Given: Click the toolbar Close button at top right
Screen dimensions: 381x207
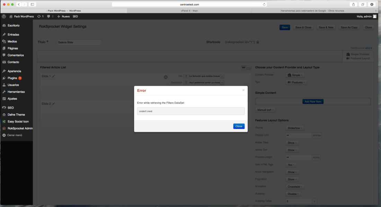Looking at the screenshot, I should coord(369,27).
